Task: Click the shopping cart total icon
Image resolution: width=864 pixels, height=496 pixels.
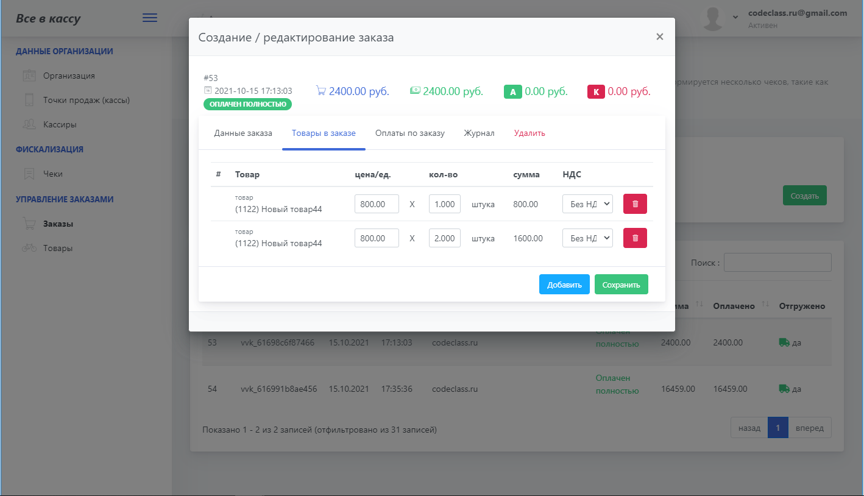Action: 320,91
